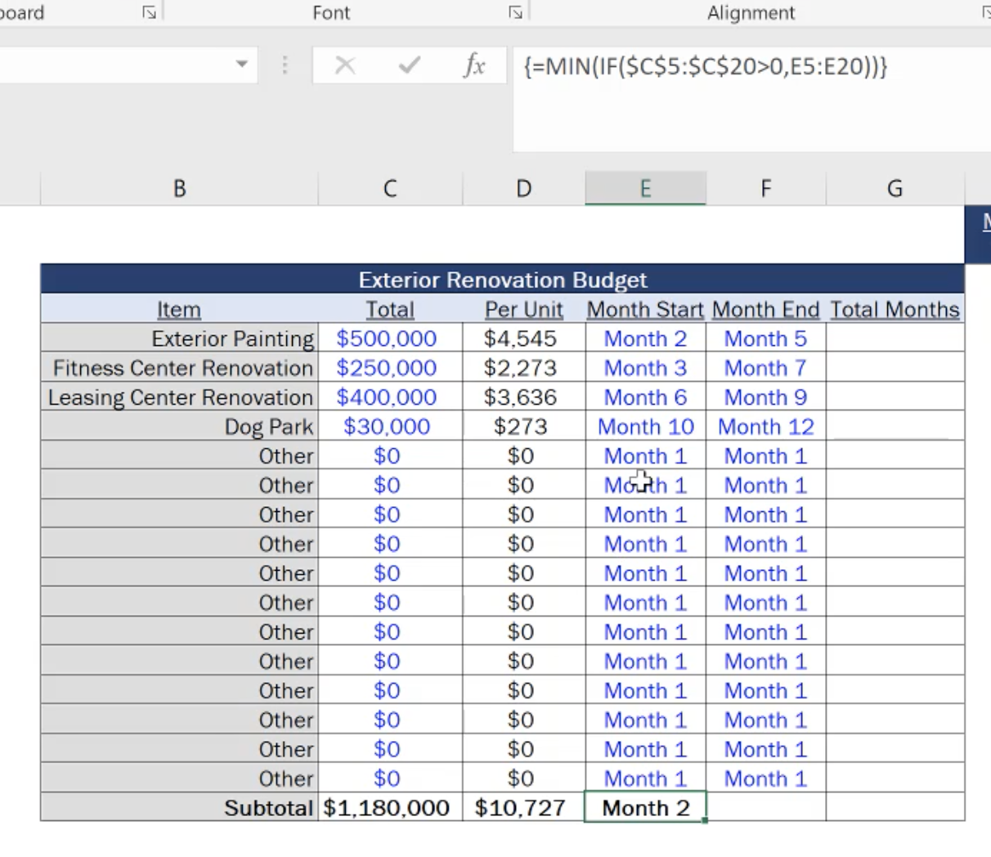Select the Subtotal row Month 2 cell
The height and width of the screenshot is (857, 991).
tap(645, 807)
